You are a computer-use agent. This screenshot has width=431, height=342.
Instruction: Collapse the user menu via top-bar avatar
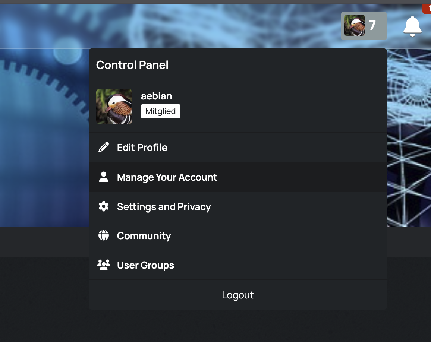355,26
